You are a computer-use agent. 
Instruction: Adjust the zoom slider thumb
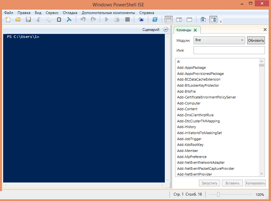coord(218,194)
